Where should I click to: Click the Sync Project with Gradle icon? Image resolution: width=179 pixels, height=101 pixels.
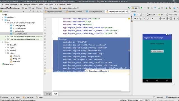pyautogui.click(x=166, y=8)
